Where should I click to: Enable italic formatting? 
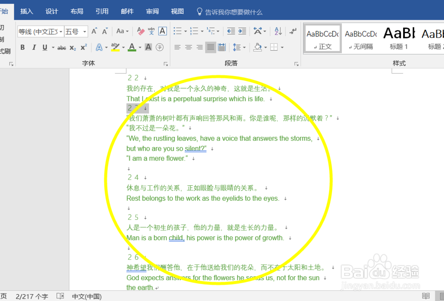34,47
